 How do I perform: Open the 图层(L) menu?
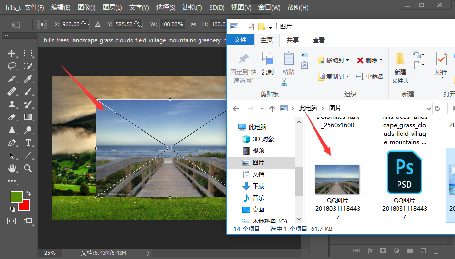tap(113, 8)
